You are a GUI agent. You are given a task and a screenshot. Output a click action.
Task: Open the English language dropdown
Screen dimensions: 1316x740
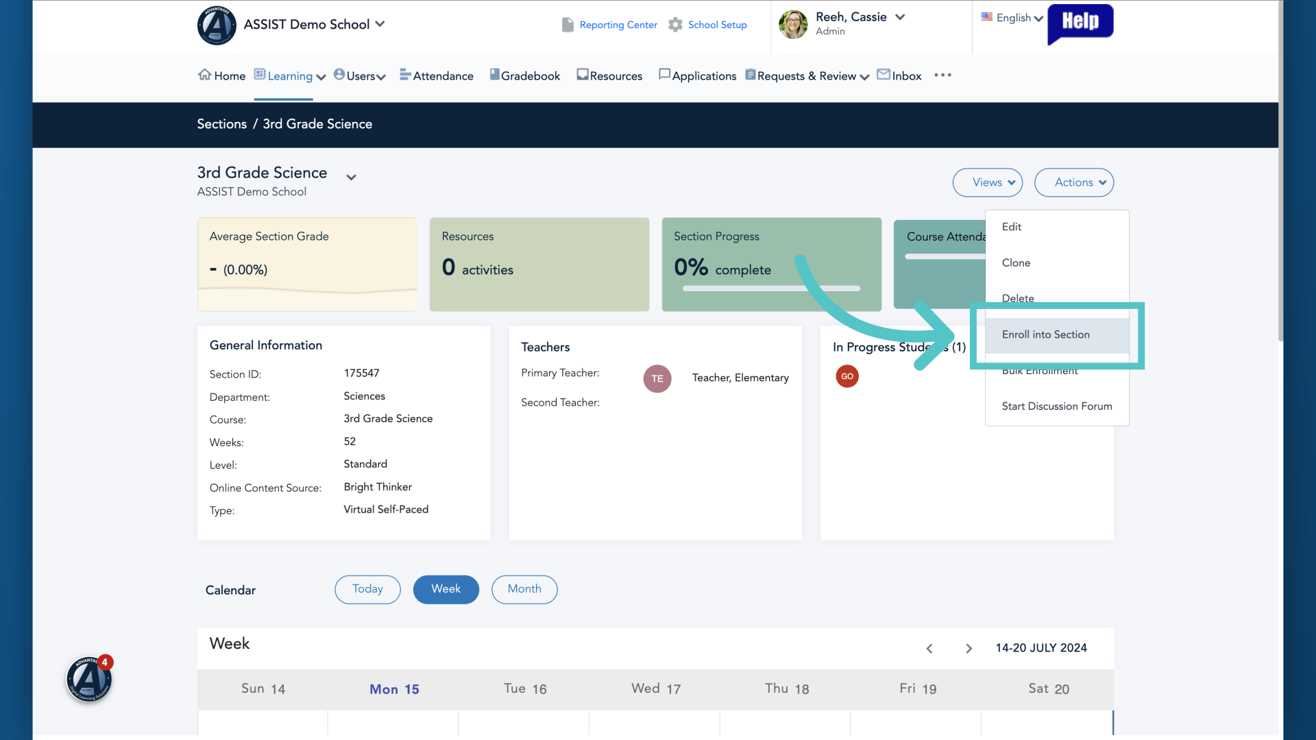(1012, 18)
